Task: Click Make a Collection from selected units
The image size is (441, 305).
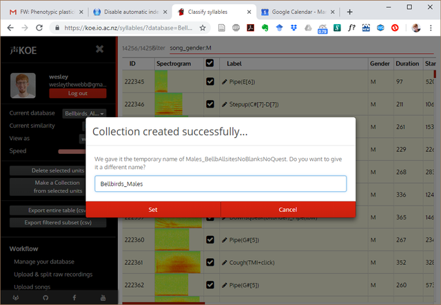Action: tap(48, 187)
